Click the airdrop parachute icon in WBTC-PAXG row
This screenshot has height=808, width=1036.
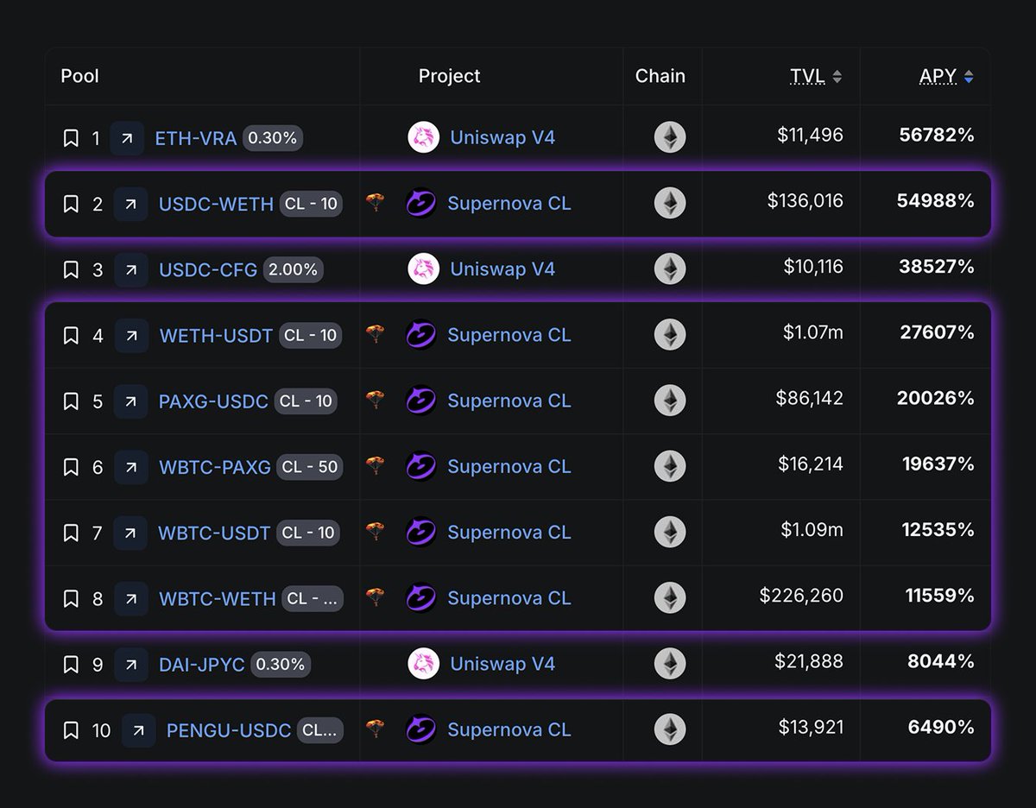coord(375,466)
